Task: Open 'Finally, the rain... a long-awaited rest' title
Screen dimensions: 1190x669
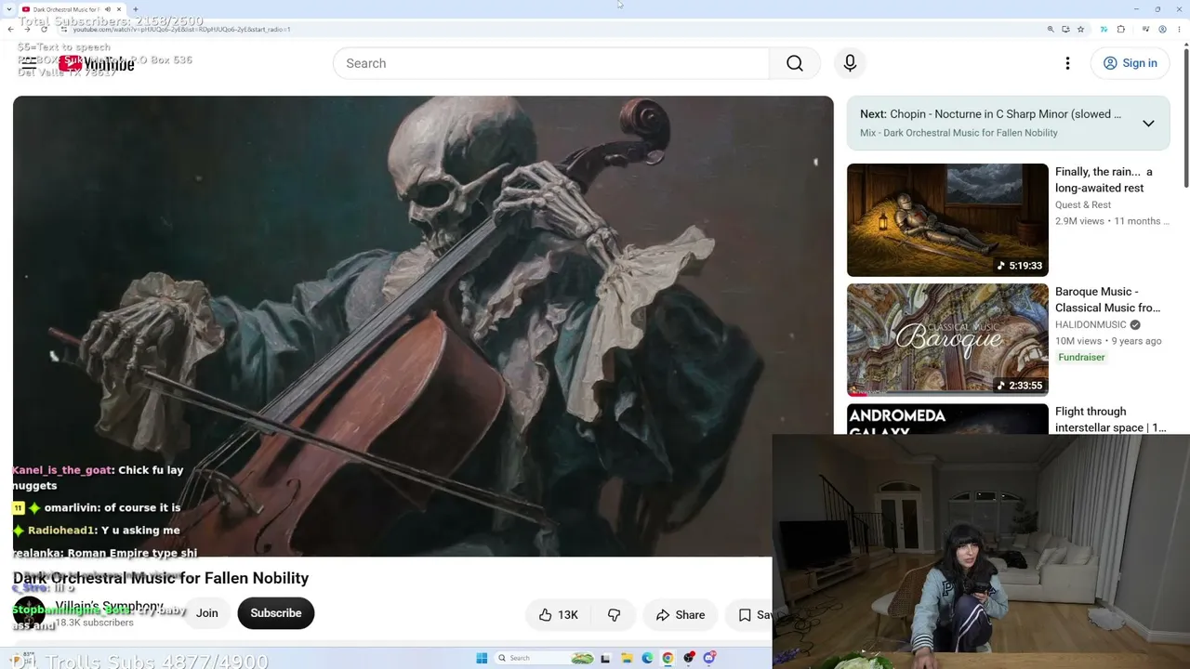Action: coord(1104,179)
